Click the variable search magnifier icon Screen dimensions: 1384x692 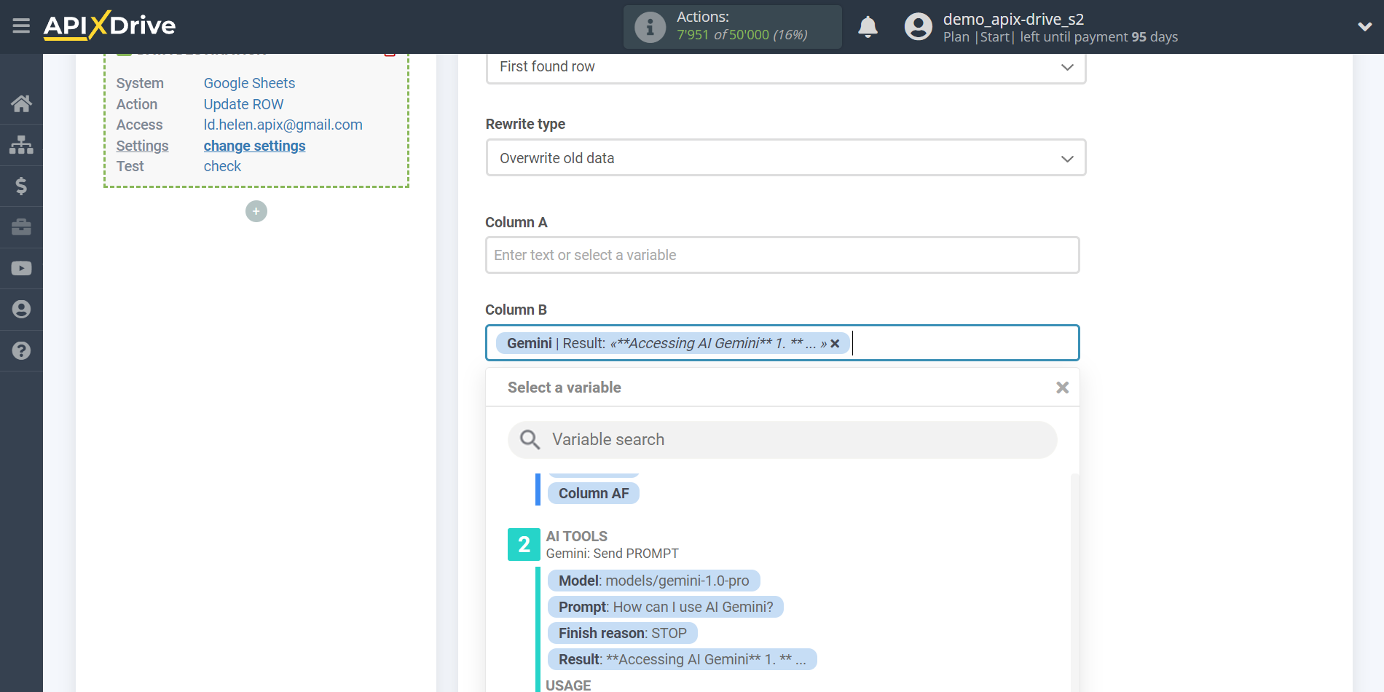pyautogui.click(x=530, y=439)
